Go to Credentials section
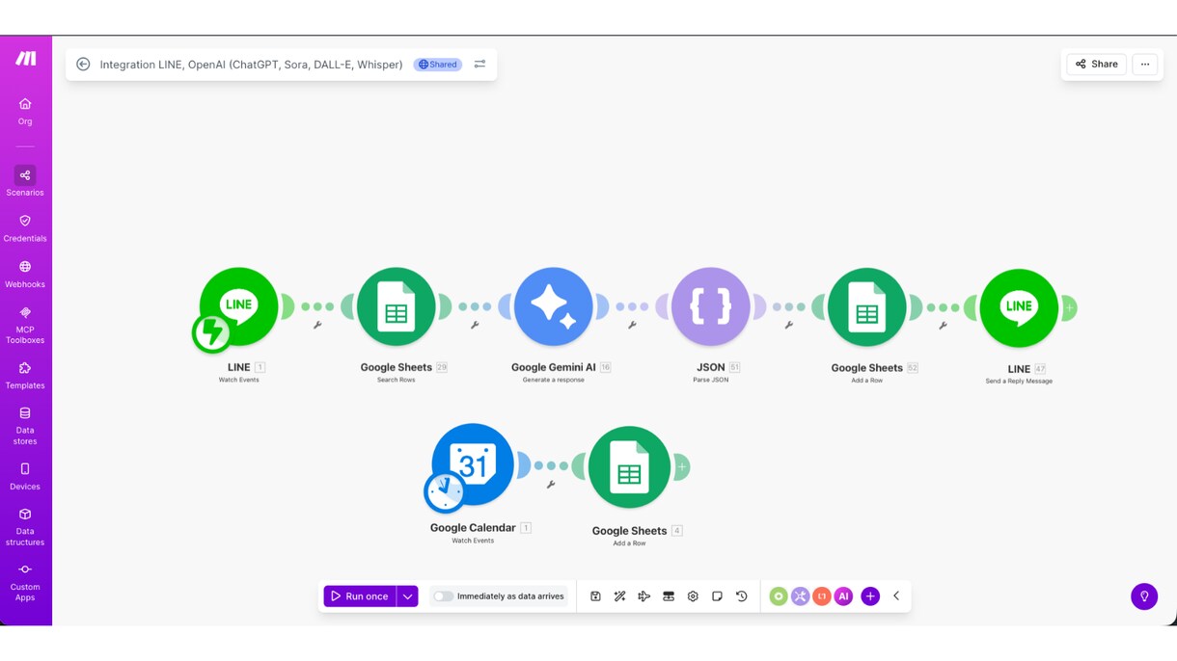The width and height of the screenshot is (1177, 661). pos(25,228)
